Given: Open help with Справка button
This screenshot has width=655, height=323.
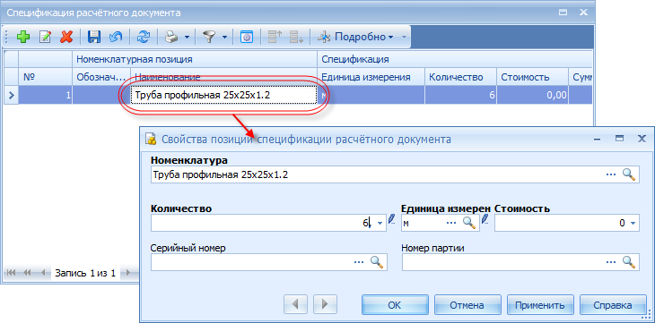Looking at the screenshot, I should [613, 305].
